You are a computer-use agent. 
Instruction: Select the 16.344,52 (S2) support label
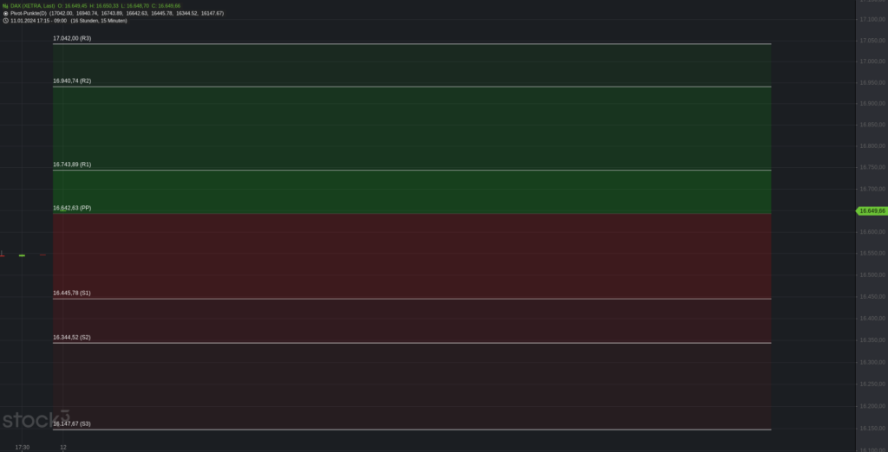(x=72, y=337)
